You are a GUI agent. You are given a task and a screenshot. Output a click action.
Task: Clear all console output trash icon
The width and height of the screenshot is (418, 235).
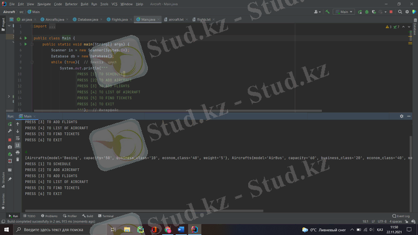point(18,159)
